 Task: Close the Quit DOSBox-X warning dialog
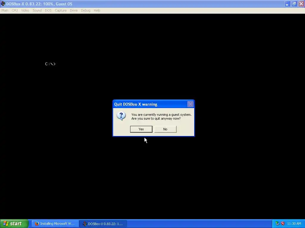click(190, 104)
